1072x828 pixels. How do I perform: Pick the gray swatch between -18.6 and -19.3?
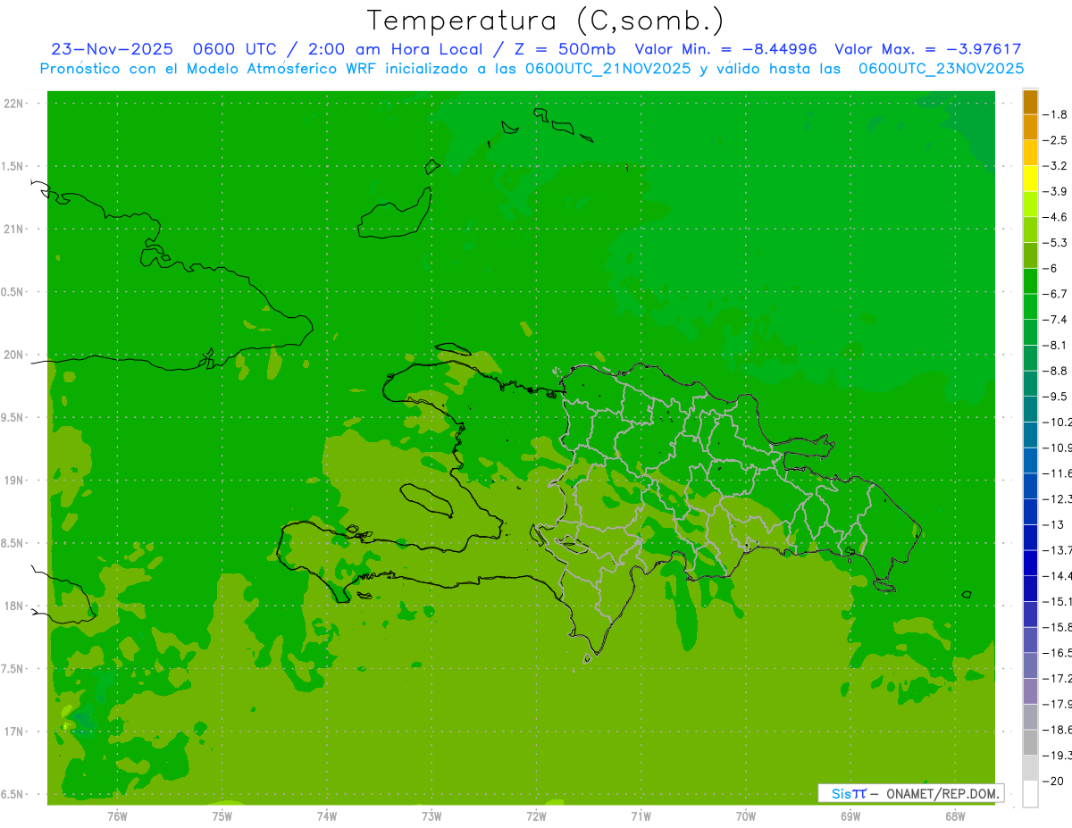(x=1031, y=742)
